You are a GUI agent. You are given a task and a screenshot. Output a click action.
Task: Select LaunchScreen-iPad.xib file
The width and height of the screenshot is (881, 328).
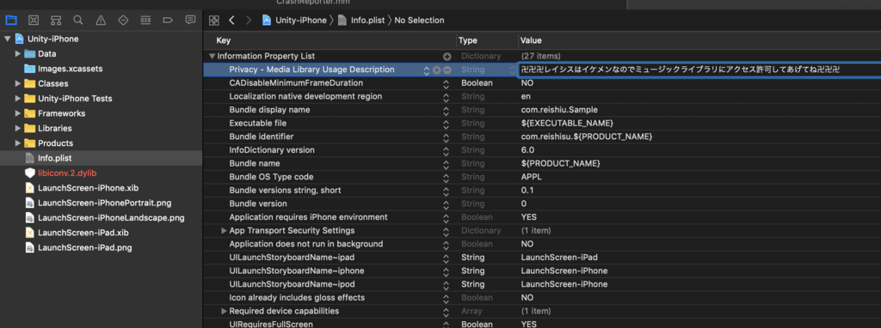tap(83, 232)
